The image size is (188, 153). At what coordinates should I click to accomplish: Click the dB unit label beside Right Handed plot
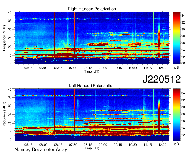pos(176,68)
